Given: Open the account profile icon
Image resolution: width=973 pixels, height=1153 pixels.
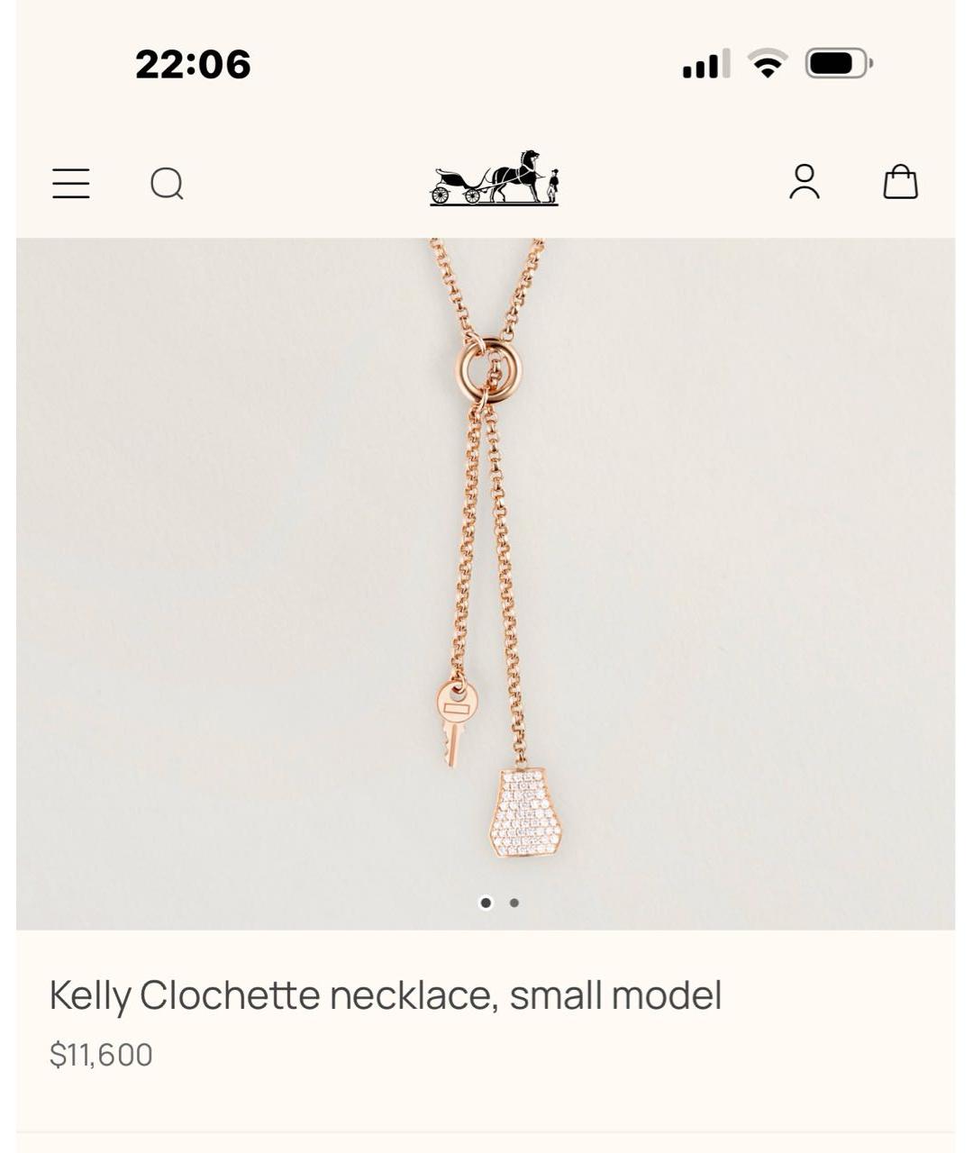Looking at the screenshot, I should coord(805,182).
